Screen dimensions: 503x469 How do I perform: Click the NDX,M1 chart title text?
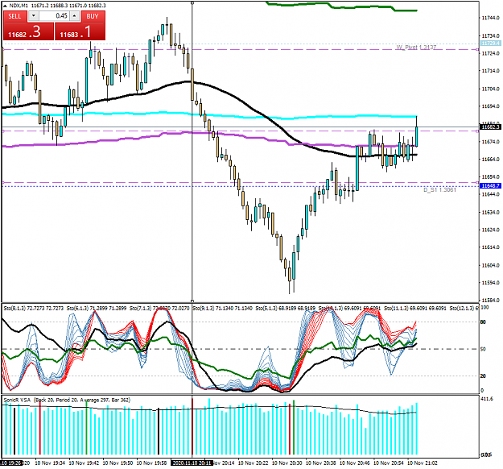(19, 6)
